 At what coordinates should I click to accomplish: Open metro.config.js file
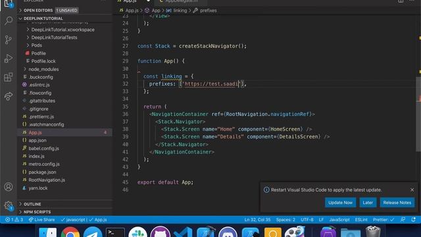click(x=44, y=164)
